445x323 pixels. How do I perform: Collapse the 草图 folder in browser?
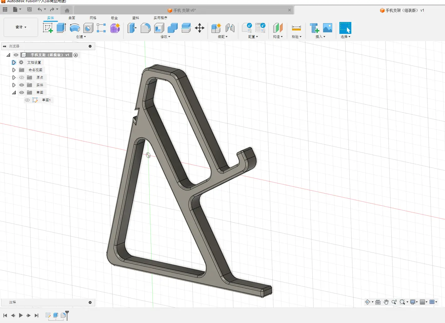point(14,93)
